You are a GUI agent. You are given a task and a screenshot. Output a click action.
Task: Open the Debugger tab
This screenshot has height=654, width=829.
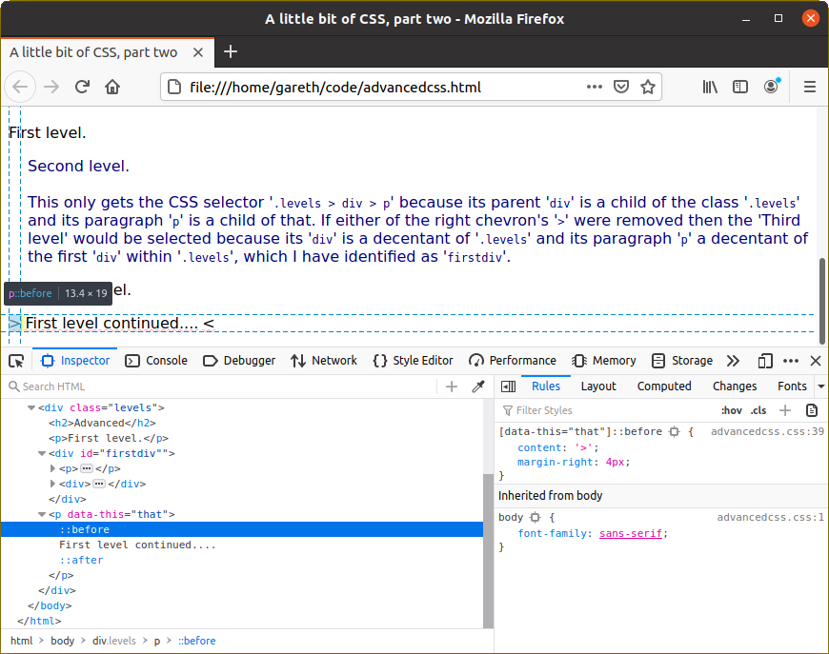[x=239, y=361]
